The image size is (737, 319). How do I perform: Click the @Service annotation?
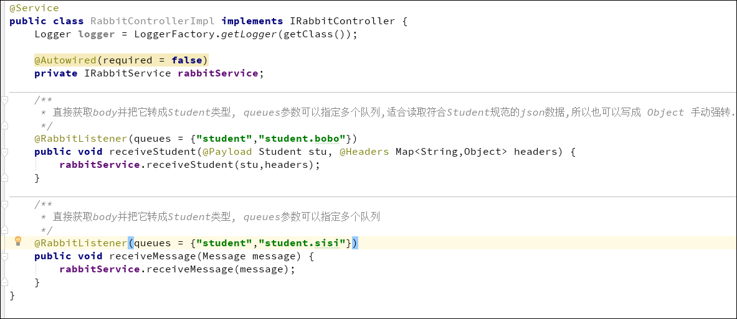(x=34, y=8)
